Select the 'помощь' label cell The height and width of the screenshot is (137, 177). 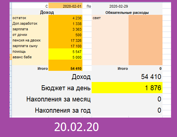point(30,51)
